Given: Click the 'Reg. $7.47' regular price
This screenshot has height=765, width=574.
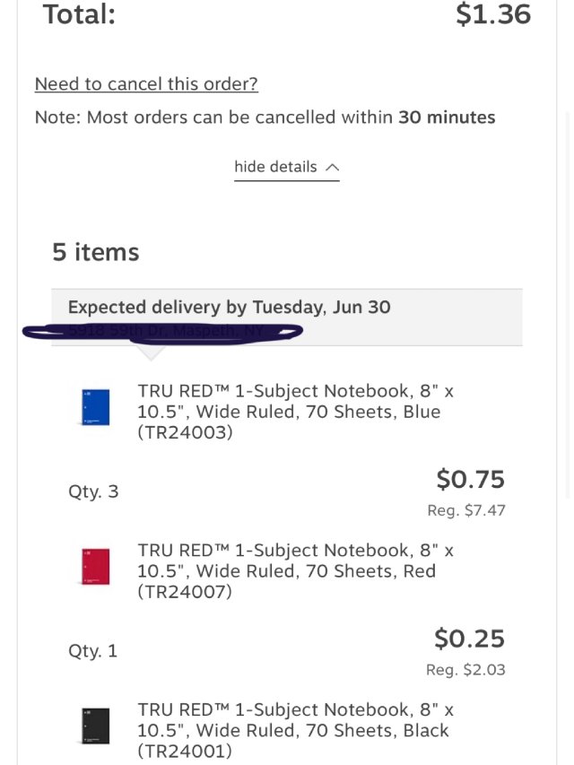Looking at the screenshot, I should click(x=465, y=510).
